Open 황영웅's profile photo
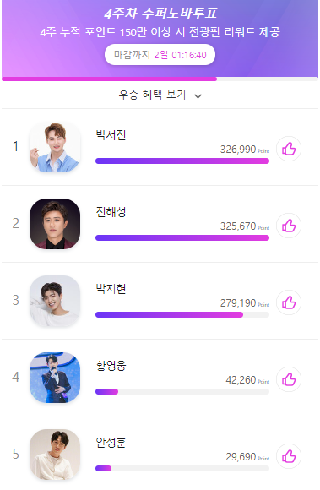This screenshot has width=320, height=490. tap(55, 378)
